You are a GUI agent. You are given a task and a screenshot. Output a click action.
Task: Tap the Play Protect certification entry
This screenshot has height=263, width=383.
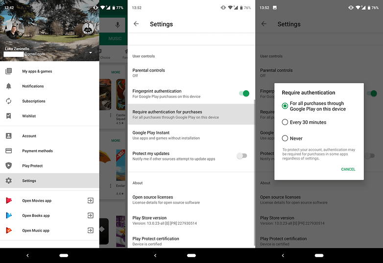pyautogui.click(x=191, y=241)
